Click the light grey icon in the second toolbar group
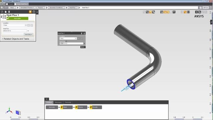 [171, 12]
